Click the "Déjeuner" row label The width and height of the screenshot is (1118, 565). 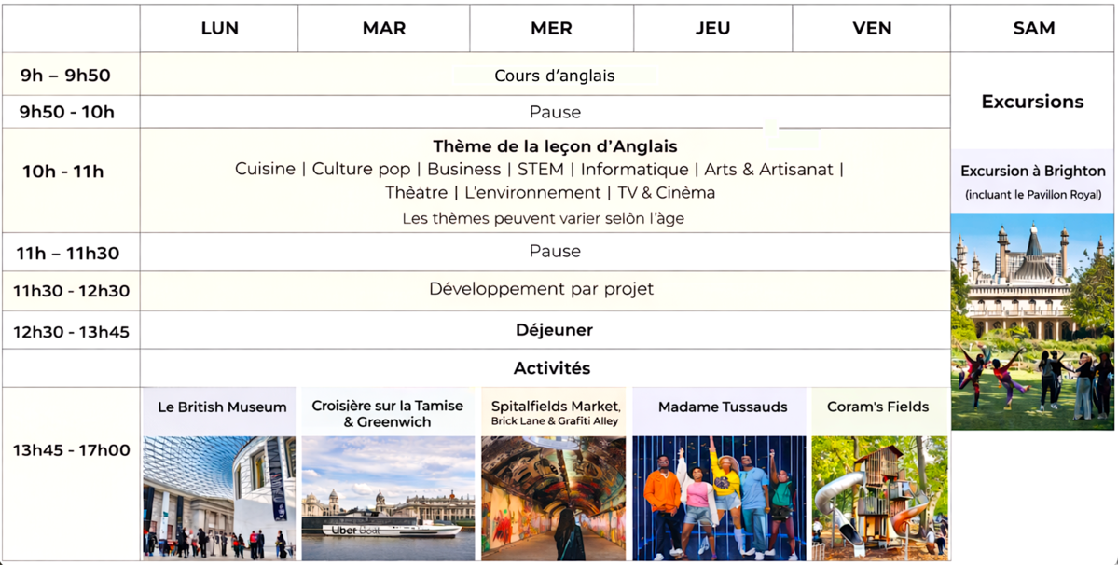click(554, 330)
